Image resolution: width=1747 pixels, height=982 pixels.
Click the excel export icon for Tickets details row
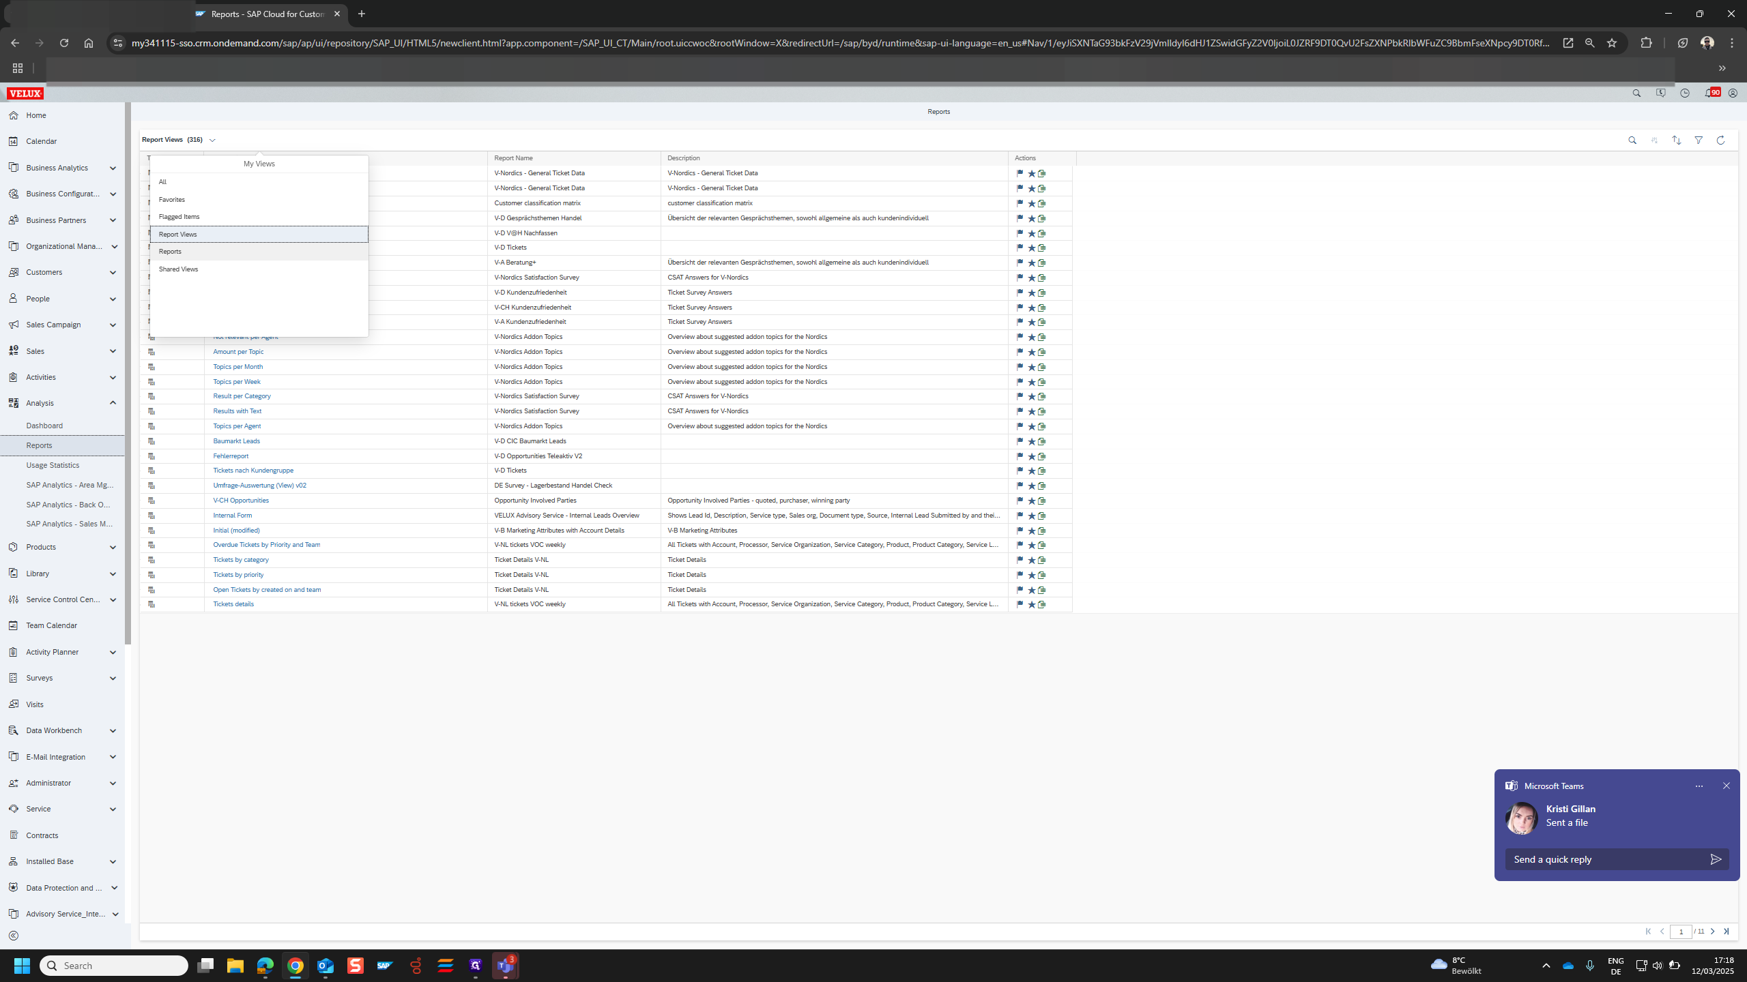click(x=1042, y=604)
